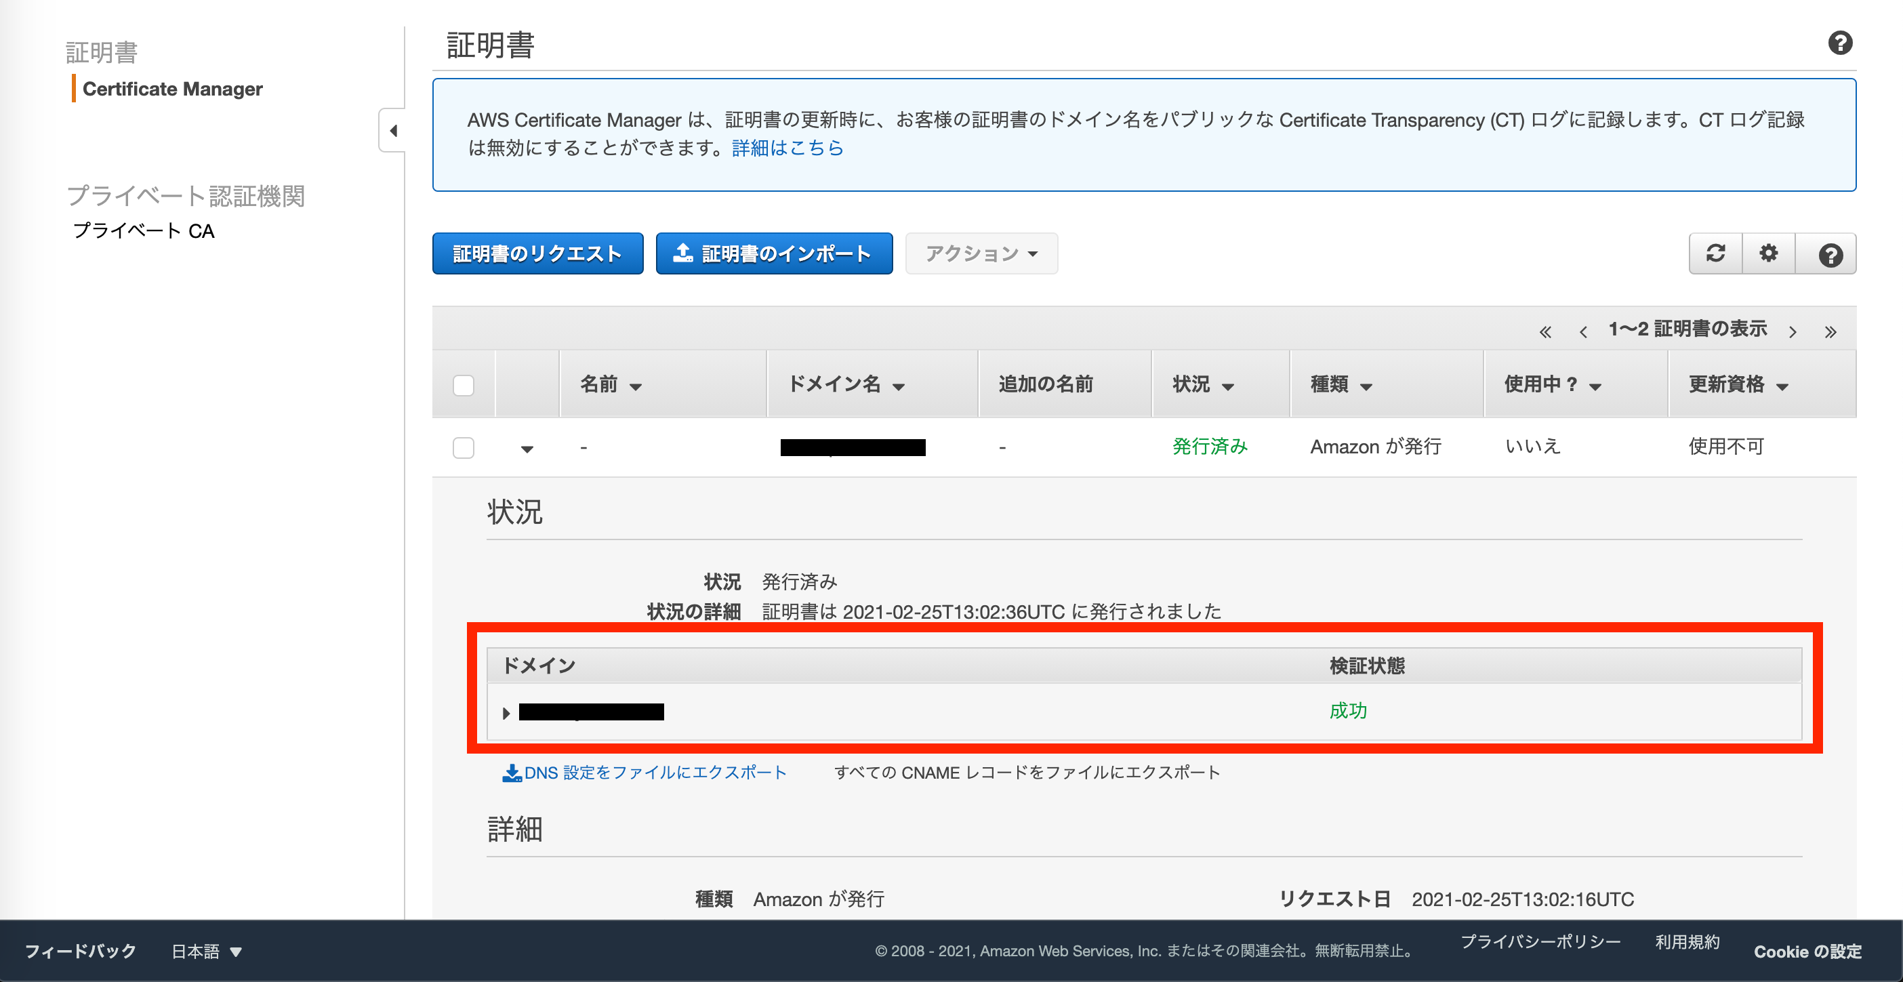
Task: Click the help icon next to the gear
Action: pyautogui.click(x=1827, y=253)
